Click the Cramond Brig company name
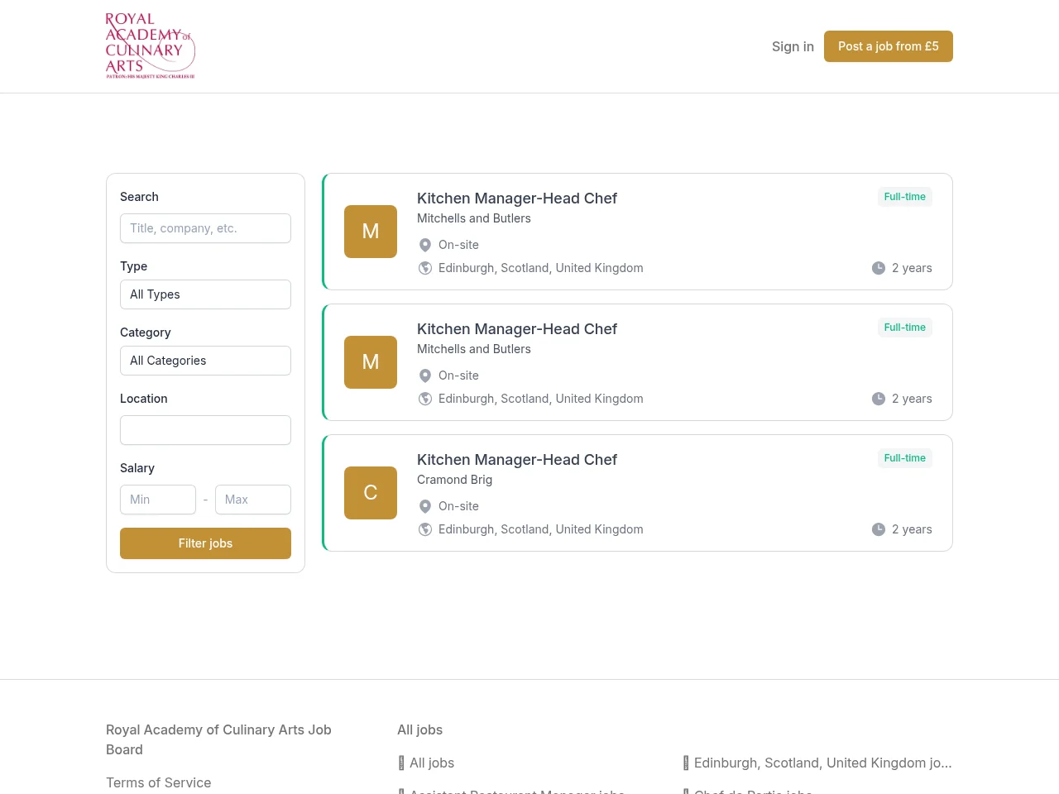 click(454, 480)
